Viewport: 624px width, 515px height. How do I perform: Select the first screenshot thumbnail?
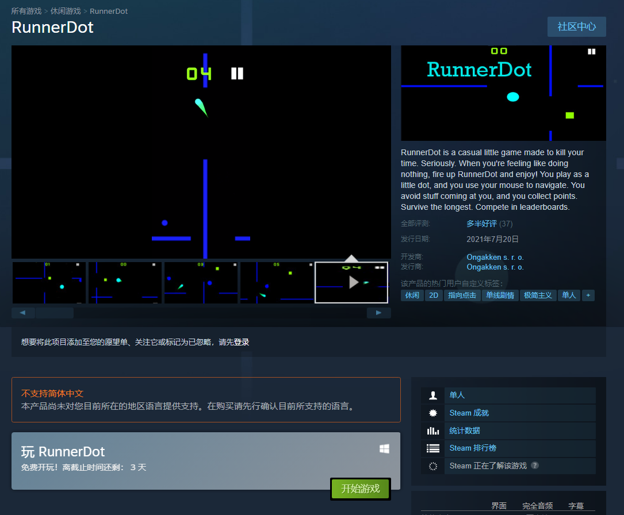pyautogui.click(x=49, y=282)
